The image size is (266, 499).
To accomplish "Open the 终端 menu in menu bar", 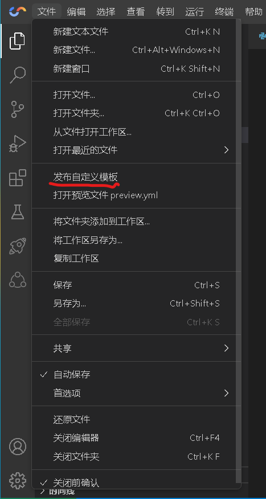I will [x=224, y=12].
